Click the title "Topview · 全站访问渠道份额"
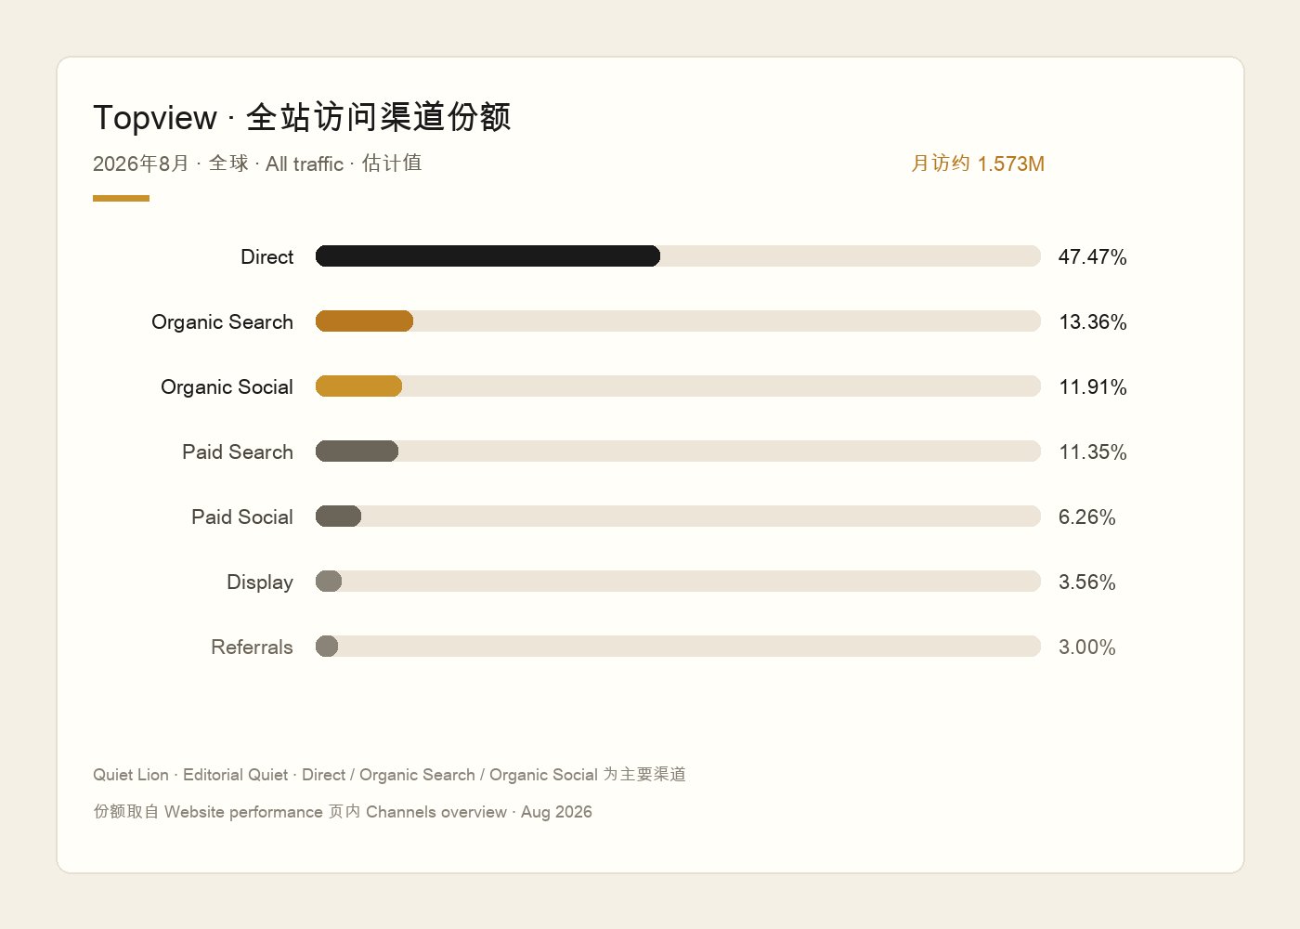The image size is (1300, 929). 302,118
